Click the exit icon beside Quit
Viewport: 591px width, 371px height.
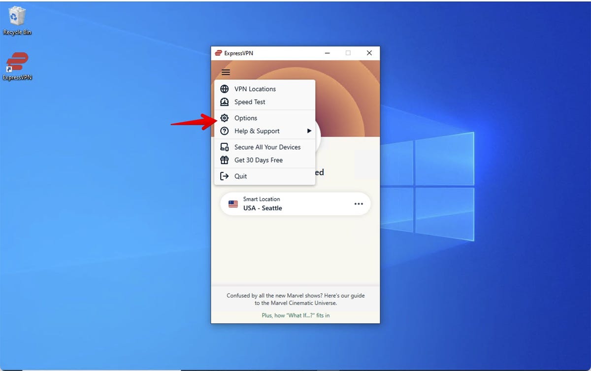(225, 176)
